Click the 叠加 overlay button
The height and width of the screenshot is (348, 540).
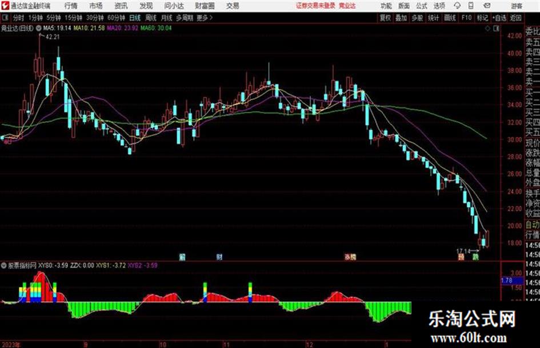coord(401,18)
